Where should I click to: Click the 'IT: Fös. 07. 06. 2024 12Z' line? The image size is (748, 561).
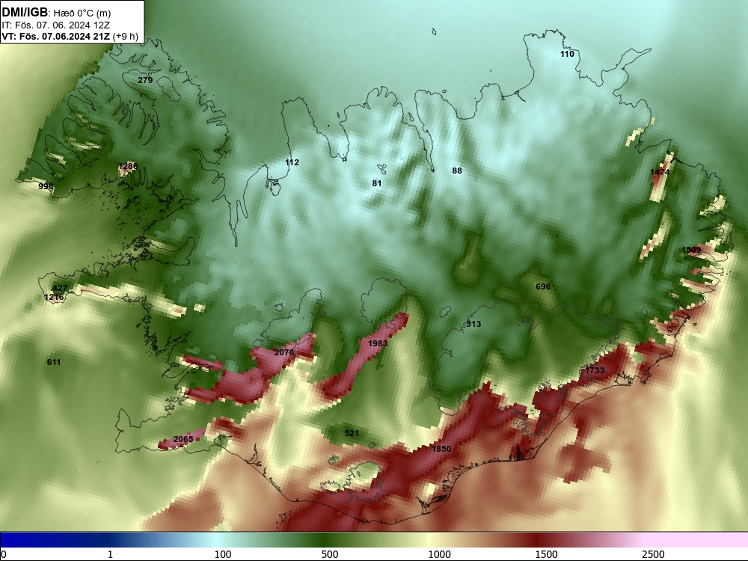pyautogui.click(x=56, y=25)
